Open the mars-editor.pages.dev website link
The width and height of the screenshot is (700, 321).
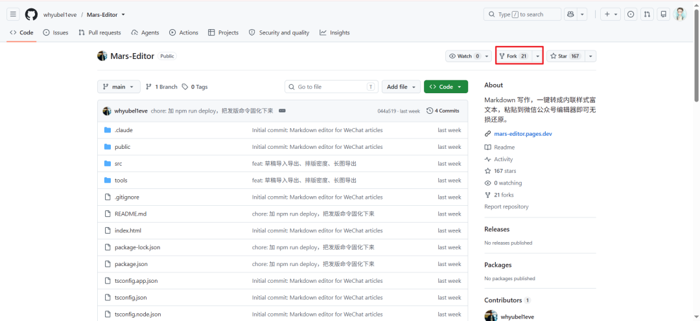pyautogui.click(x=523, y=134)
